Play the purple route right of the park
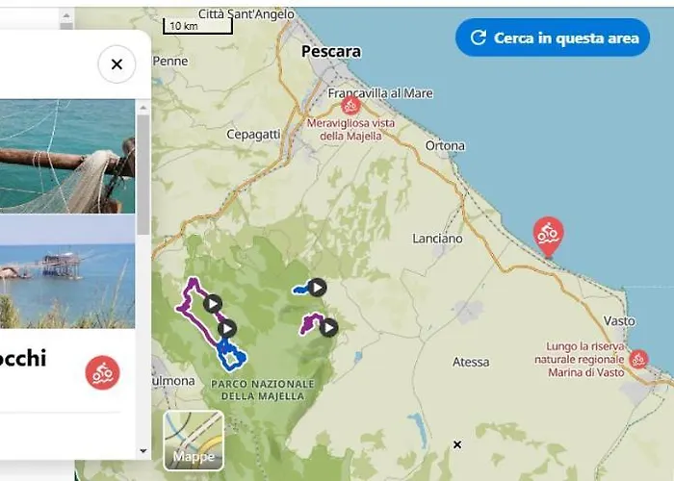 (328, 327)
